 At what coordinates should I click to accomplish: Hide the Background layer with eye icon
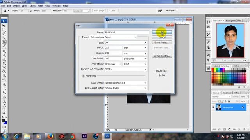tap(214, 107)
